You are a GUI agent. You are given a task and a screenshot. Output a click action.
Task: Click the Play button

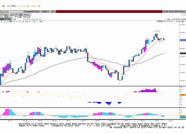coord(10,19)
